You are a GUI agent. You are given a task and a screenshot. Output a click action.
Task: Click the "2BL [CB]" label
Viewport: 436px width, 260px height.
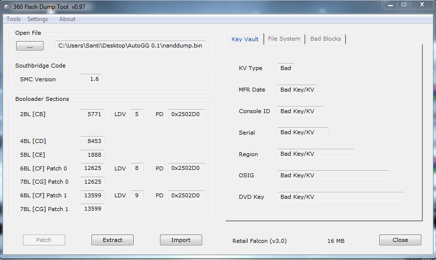[x=33, y=114]
